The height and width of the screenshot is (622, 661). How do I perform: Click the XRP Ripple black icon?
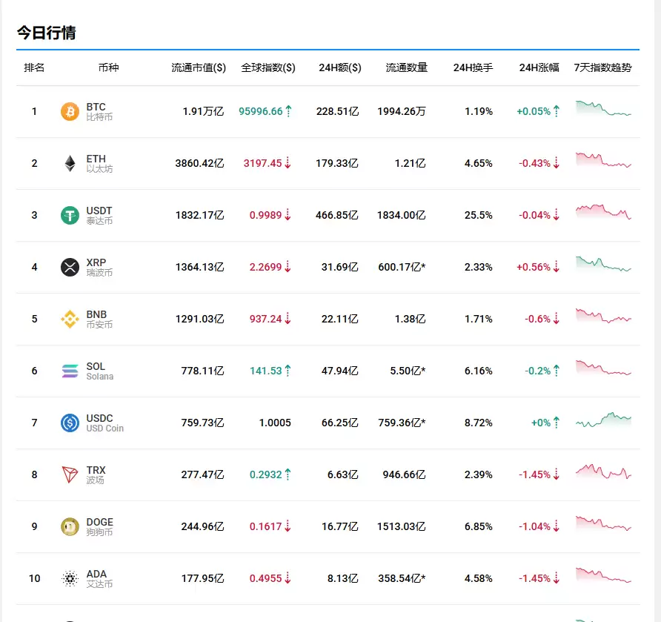[69, 267]
